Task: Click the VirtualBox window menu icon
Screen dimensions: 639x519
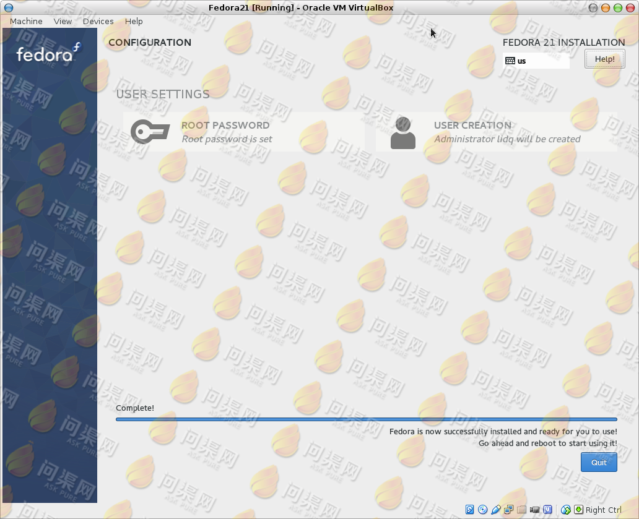Action: click(8, 8)
